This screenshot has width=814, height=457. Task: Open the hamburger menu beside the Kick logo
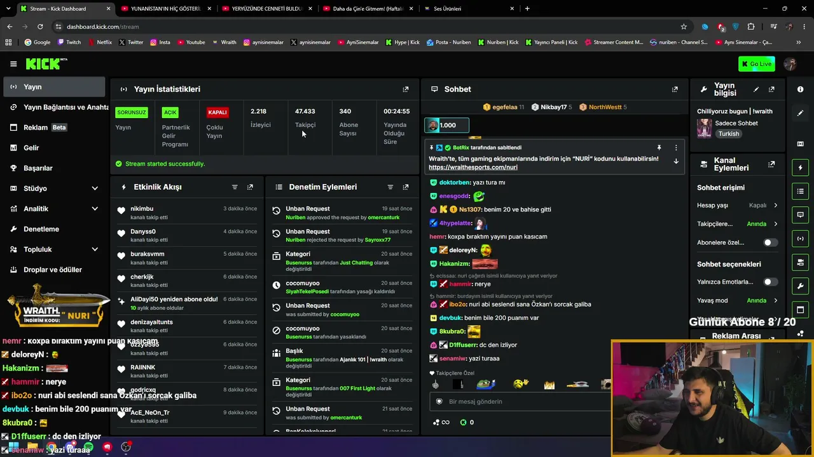point(13,63)
